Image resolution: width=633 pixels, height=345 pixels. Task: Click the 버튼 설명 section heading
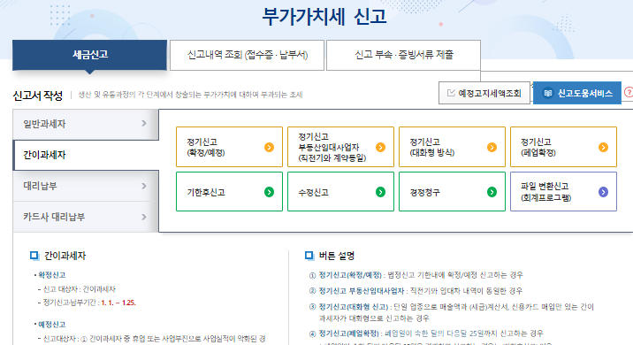coord(336,256)
